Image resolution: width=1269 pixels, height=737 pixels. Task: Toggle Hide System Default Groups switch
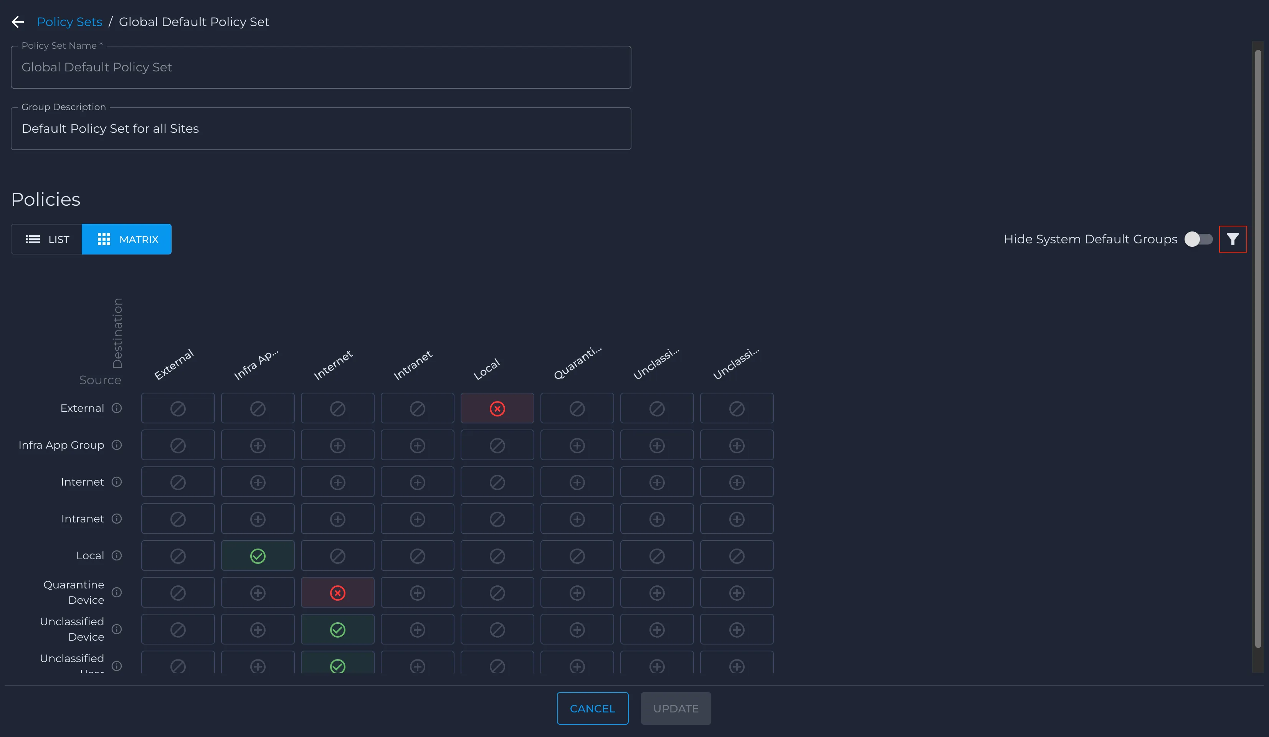pyautogui.click(x=1198, y=239)
